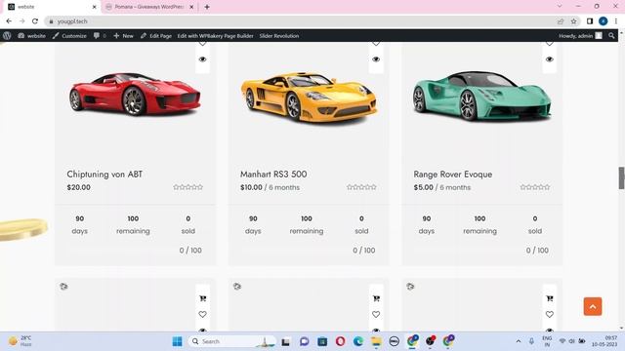Open Microsoft Edge from the taskbar
Screen dimensions: 625x351
pyautogui.click(x=358, y=341)
